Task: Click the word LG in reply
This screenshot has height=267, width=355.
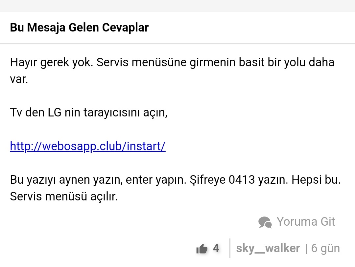Action: 55,112
